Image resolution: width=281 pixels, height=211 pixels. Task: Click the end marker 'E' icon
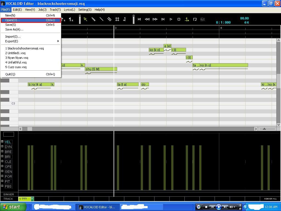pos(71,20)
